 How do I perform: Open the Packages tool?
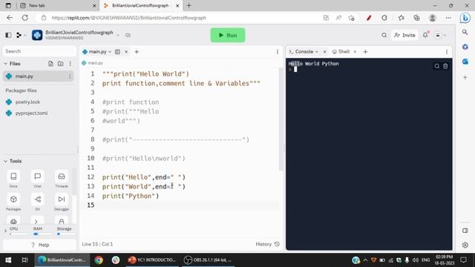coord(13,202)
